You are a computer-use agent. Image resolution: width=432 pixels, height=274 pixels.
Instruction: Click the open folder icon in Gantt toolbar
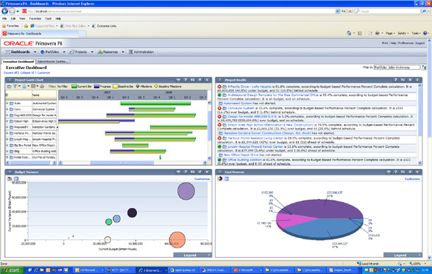click(x=9, y=87)
